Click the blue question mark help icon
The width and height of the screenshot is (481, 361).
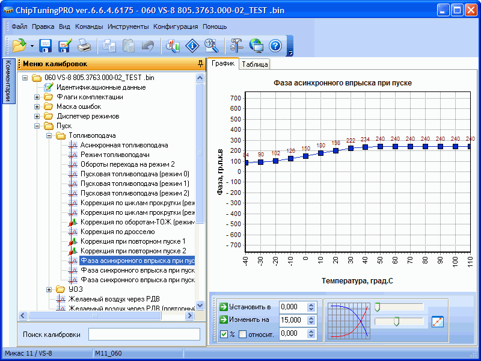(275, 46)
